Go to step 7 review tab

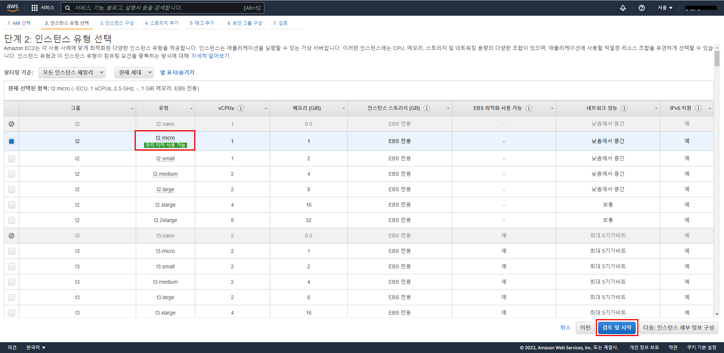click(x=281, y=23)
